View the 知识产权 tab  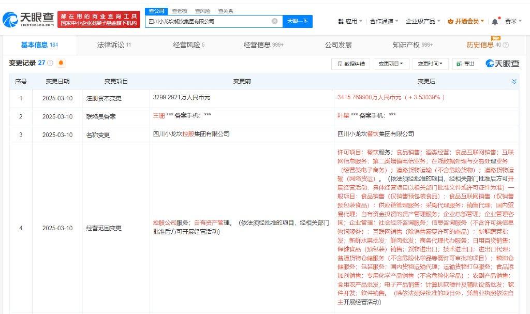point(413,45)
